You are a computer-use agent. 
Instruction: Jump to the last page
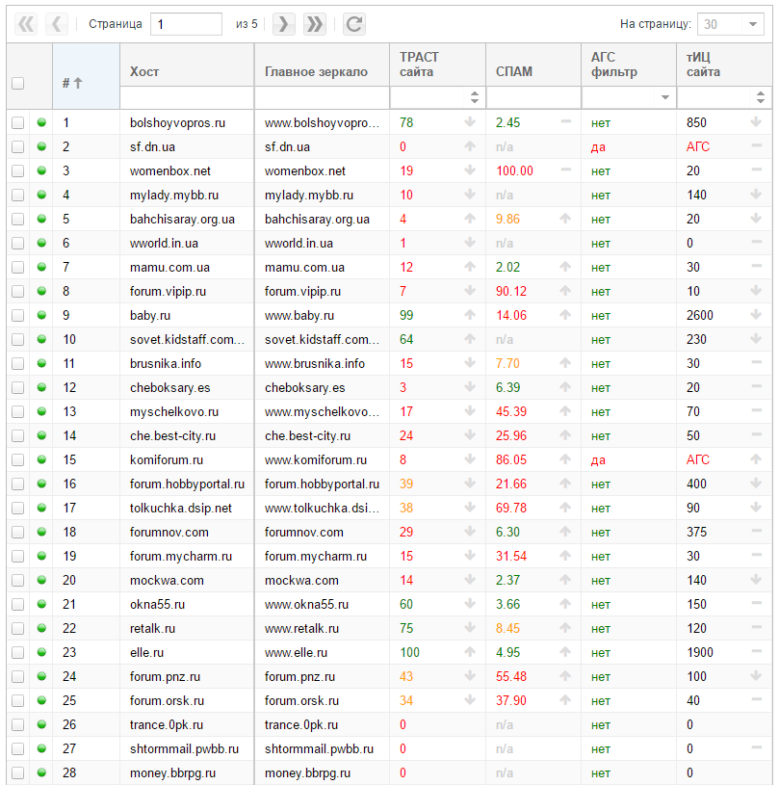(315, 24)
